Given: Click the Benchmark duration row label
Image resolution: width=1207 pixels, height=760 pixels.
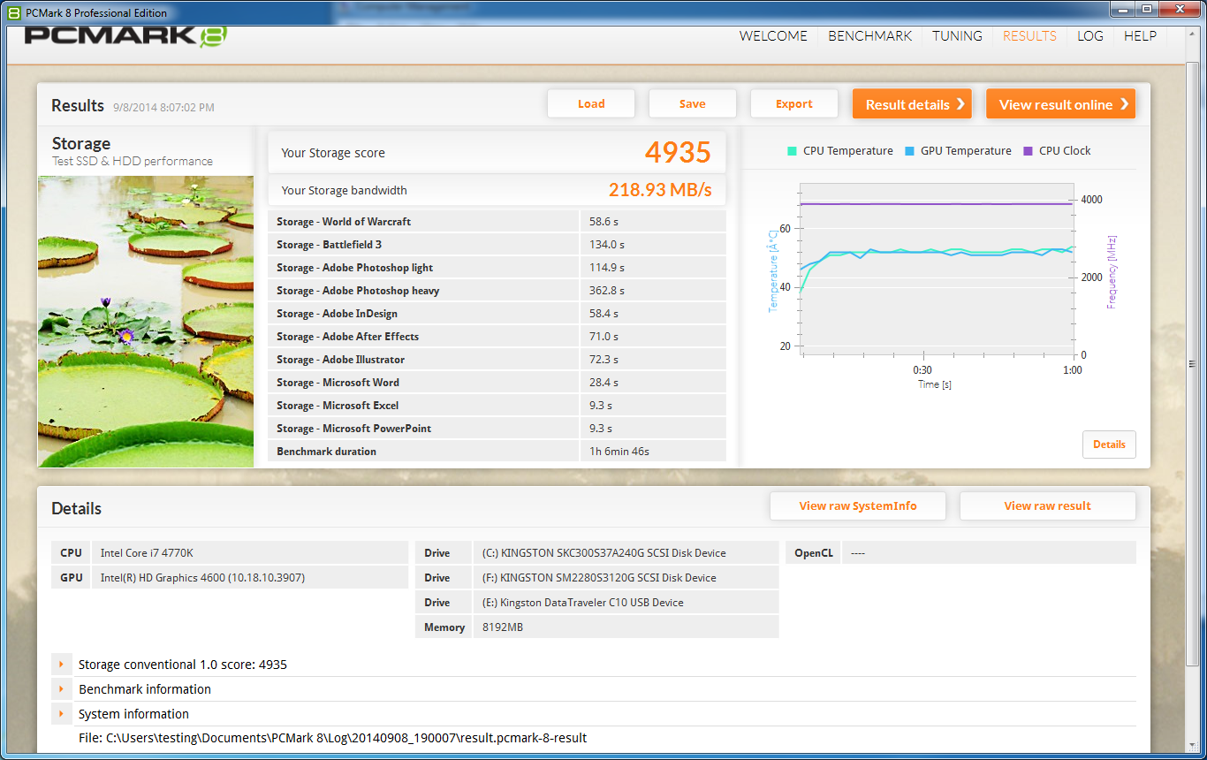Looking at the screenshot, I should pos(326,452).
